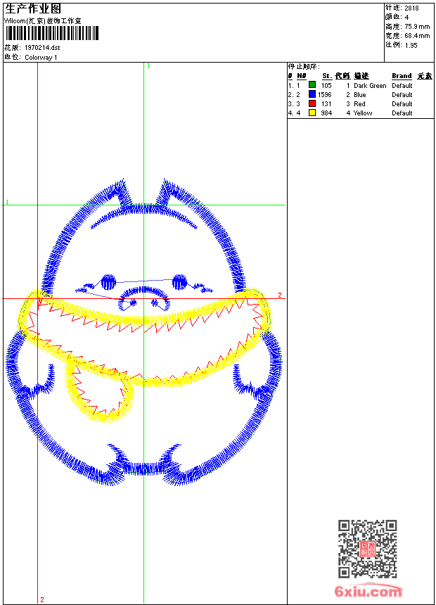This screenshot has width=436, height=605.
Task: Choose the Yellow thread color swatch
Action: point(312,113)
